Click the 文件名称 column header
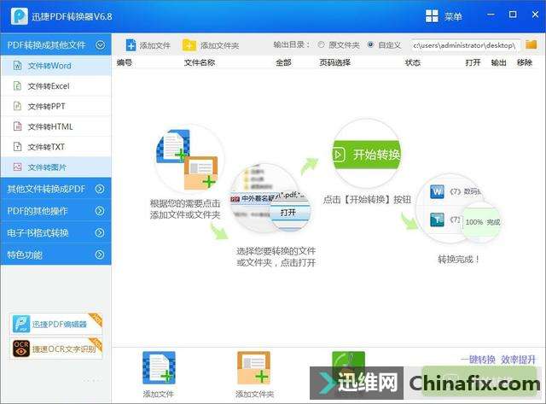546x404 pixels. point(200,62)
